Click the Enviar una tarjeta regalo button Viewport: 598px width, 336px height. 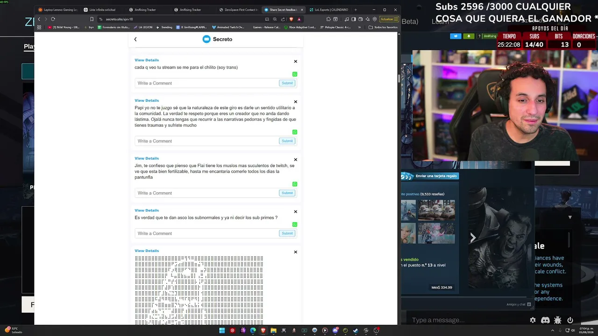coord(430,176)
